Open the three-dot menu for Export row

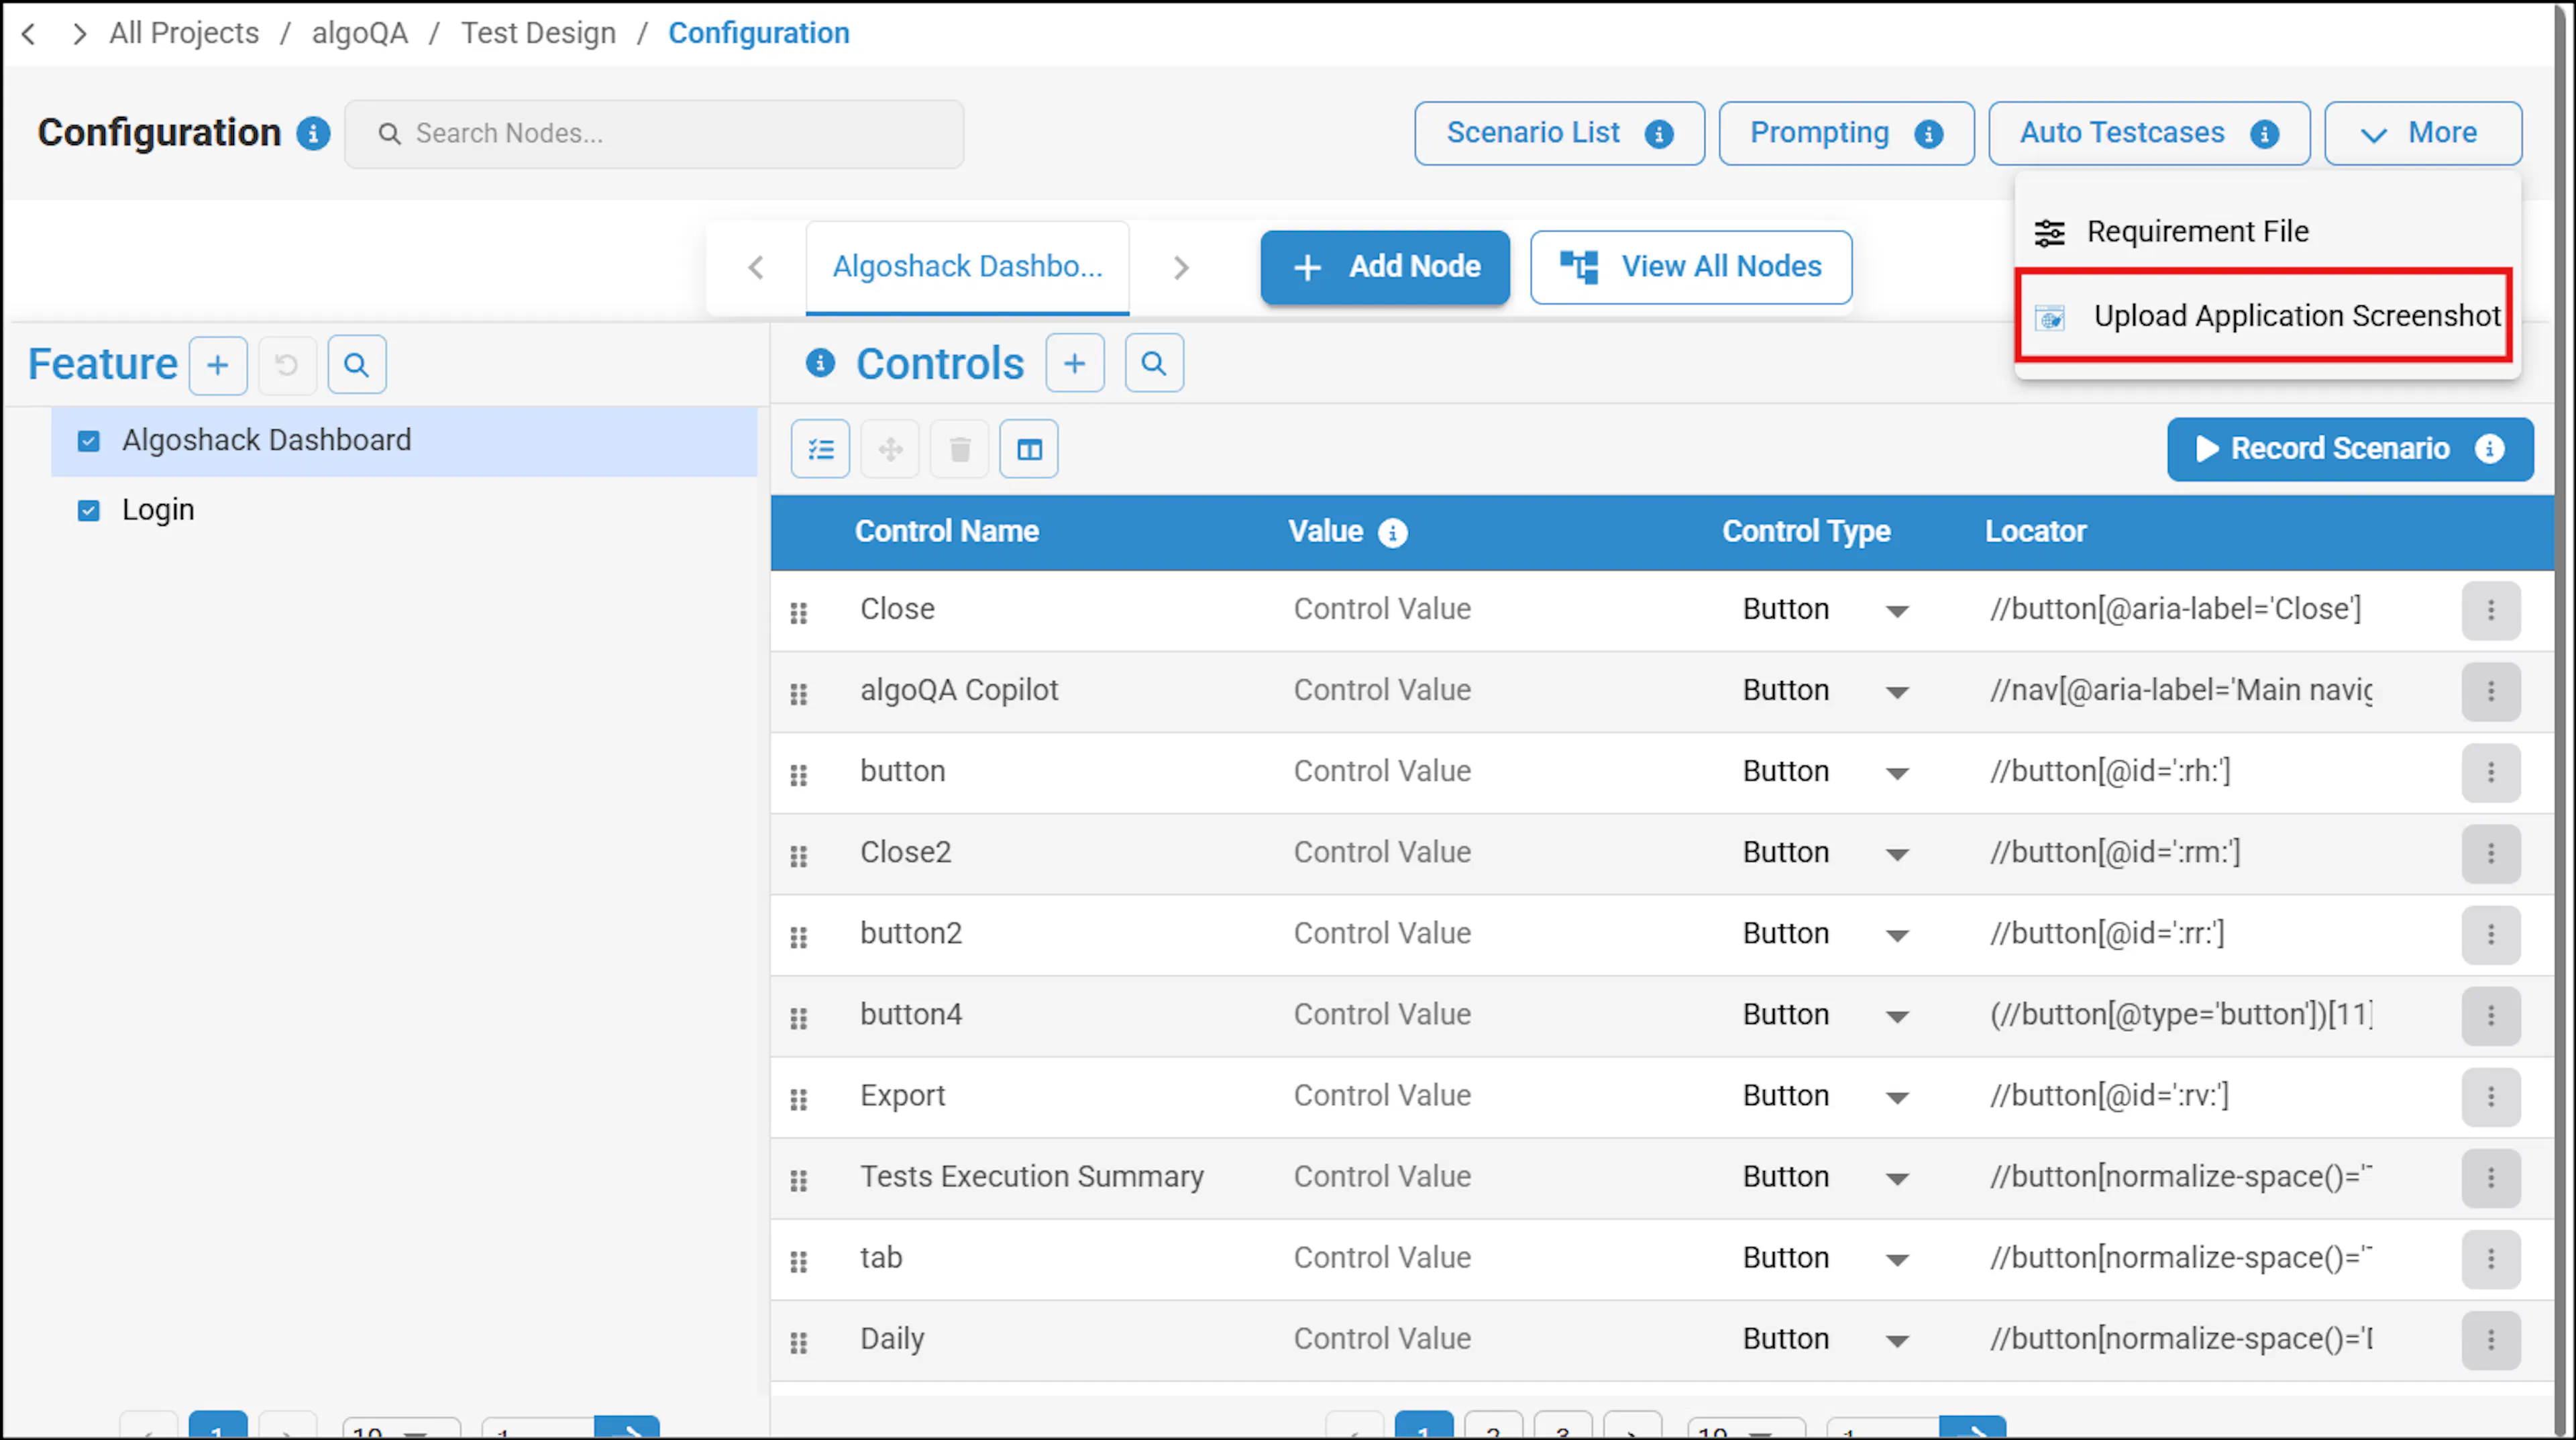click(2490, 1097)
